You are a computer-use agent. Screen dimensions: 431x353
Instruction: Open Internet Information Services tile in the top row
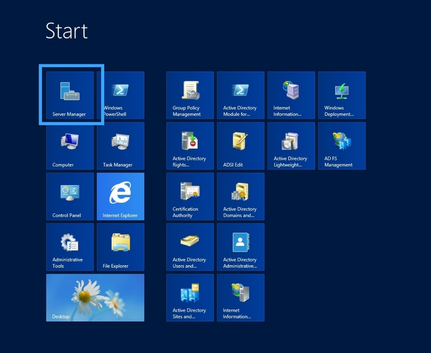[291, 95]
